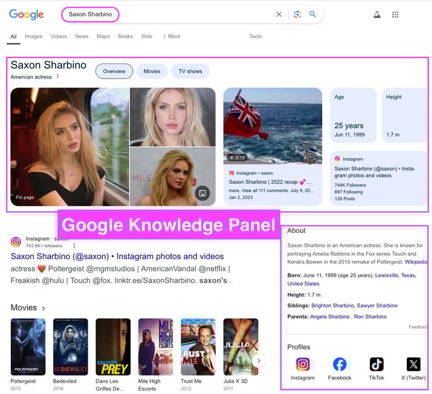Open the Mile High Escorts poster
The height and width of the screenshot is (394, 432).
pyautogui.click(x=156, y=347)
